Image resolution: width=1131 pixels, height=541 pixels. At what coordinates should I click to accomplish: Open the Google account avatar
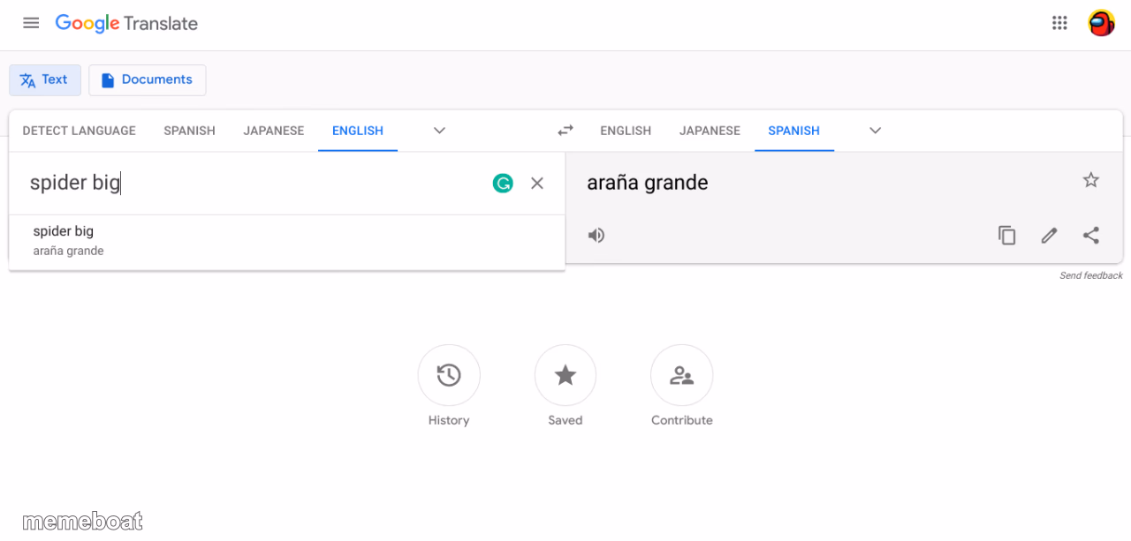pos(1101,23)
